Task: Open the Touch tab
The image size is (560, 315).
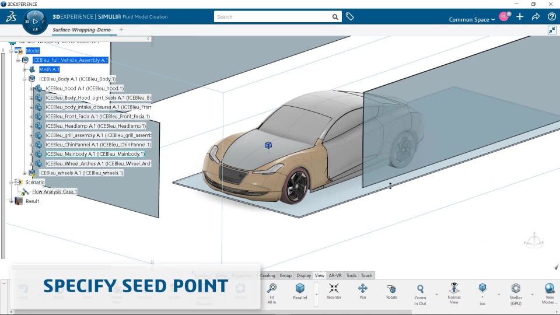Action: click(x=366, y=275)
